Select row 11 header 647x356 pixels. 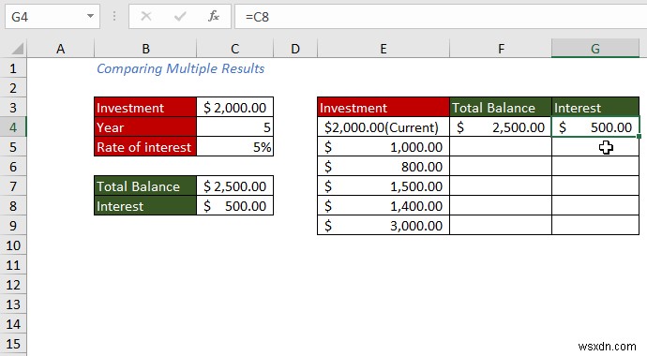(13, 265)
